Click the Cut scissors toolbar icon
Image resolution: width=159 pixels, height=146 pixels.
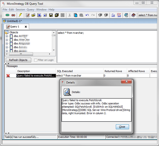[69, 15]
